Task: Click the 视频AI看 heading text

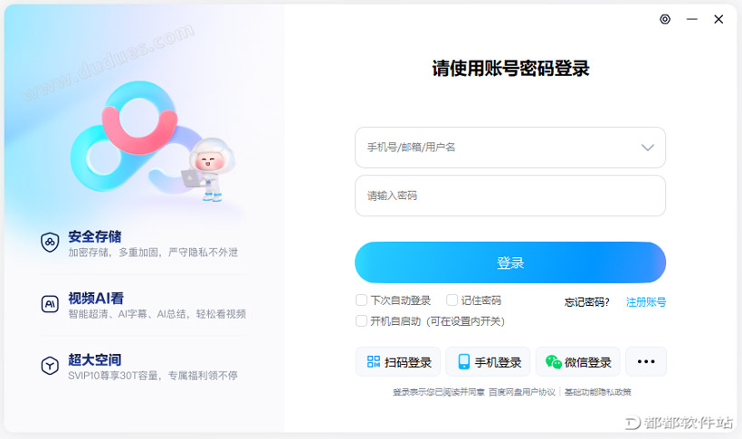Action: coord(96,298)
